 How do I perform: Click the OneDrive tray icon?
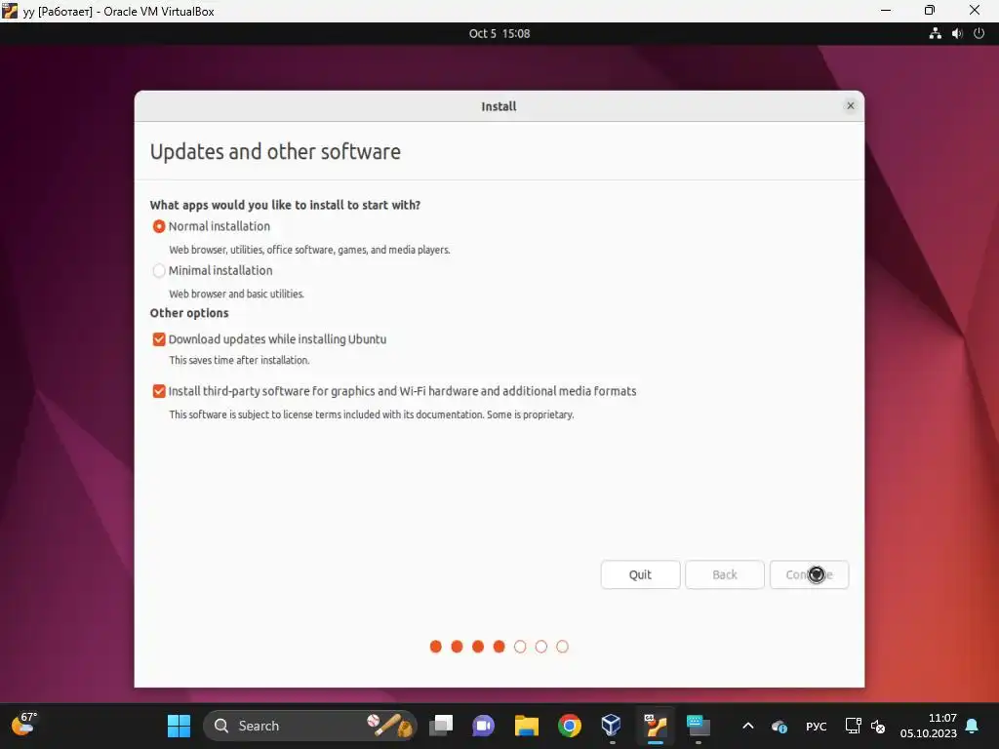[779, 726]
